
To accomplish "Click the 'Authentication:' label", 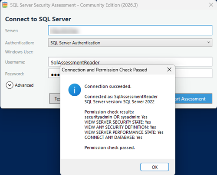I will pyautogui.click(x=20, y=43).
